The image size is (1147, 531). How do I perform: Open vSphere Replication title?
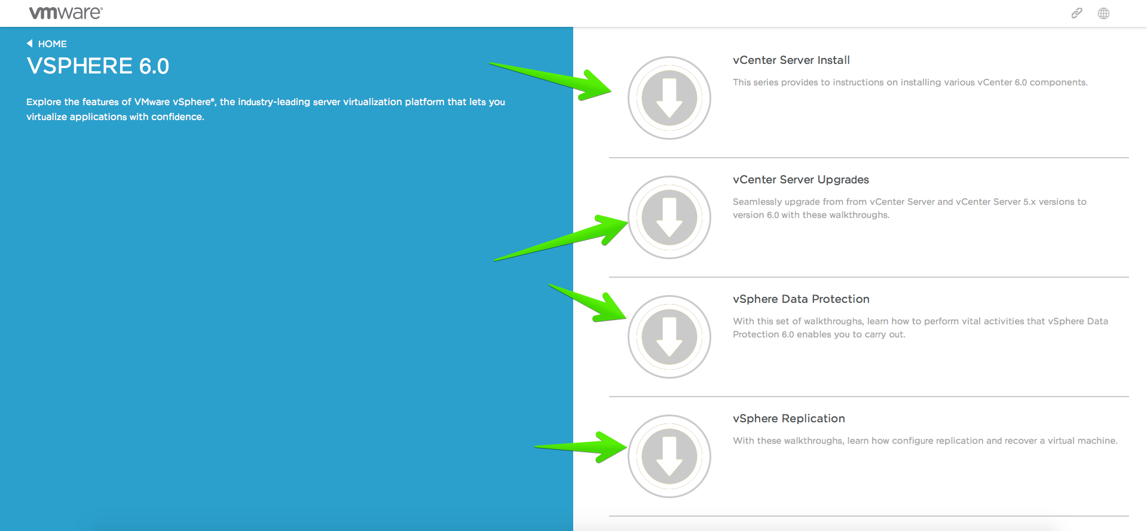click(788, 419)
